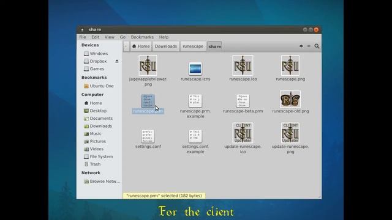
Task: Open the Go menu
Action: (123, 37)
